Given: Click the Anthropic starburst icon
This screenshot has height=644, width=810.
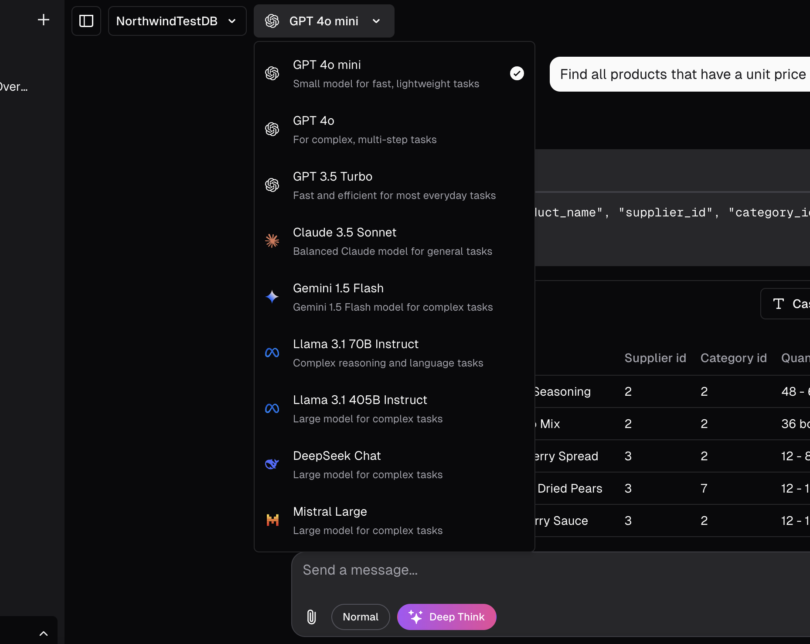Looking at the screenshot, I should coord(272,241).
